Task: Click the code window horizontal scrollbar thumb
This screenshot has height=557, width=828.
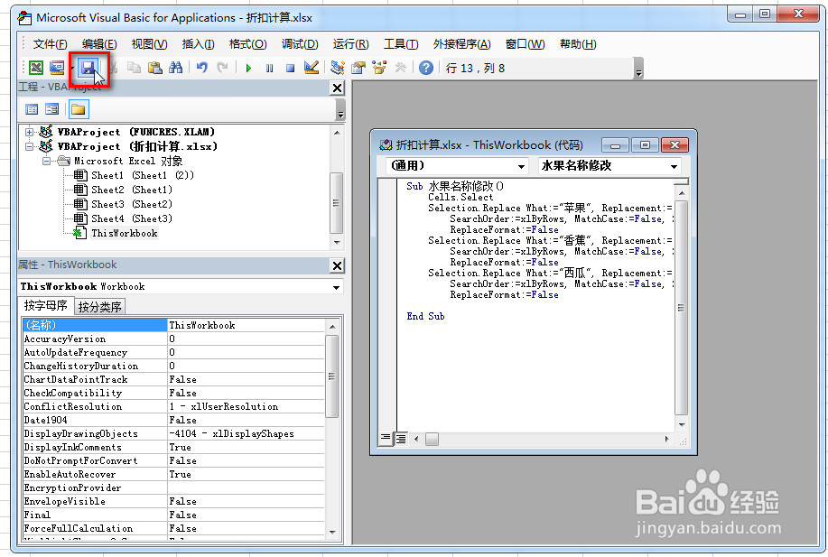Action: [x=432, y=440]
